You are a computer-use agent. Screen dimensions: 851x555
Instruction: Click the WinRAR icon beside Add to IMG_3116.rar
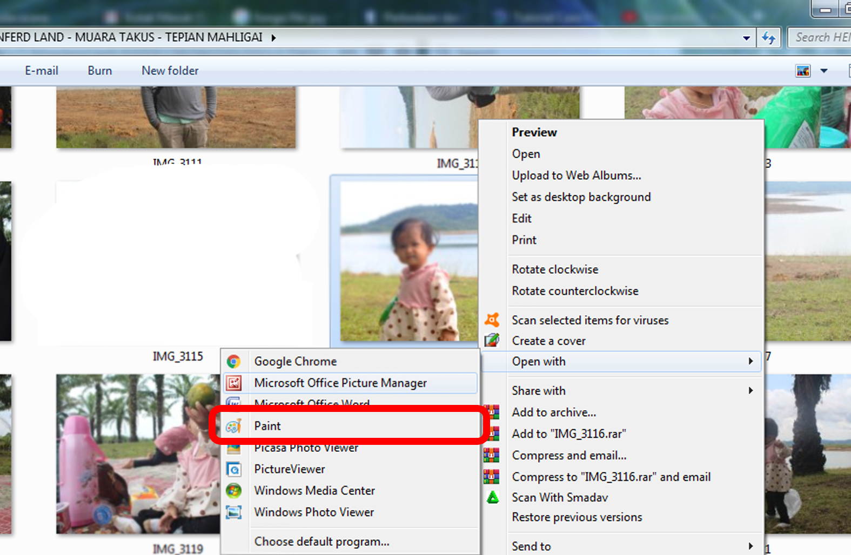[x=492, y=434]
